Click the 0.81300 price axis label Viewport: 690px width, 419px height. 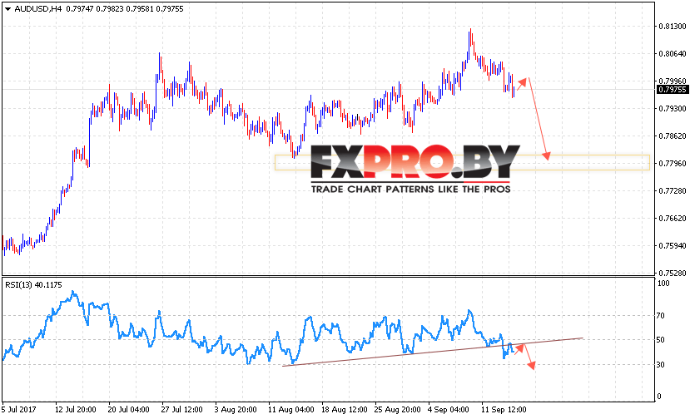672,27
